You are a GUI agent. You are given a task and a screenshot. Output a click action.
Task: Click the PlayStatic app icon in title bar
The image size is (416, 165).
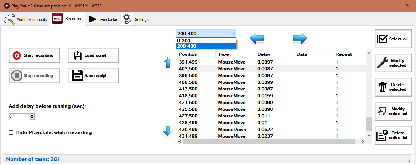pyautogui.click(x=7, y=6)
